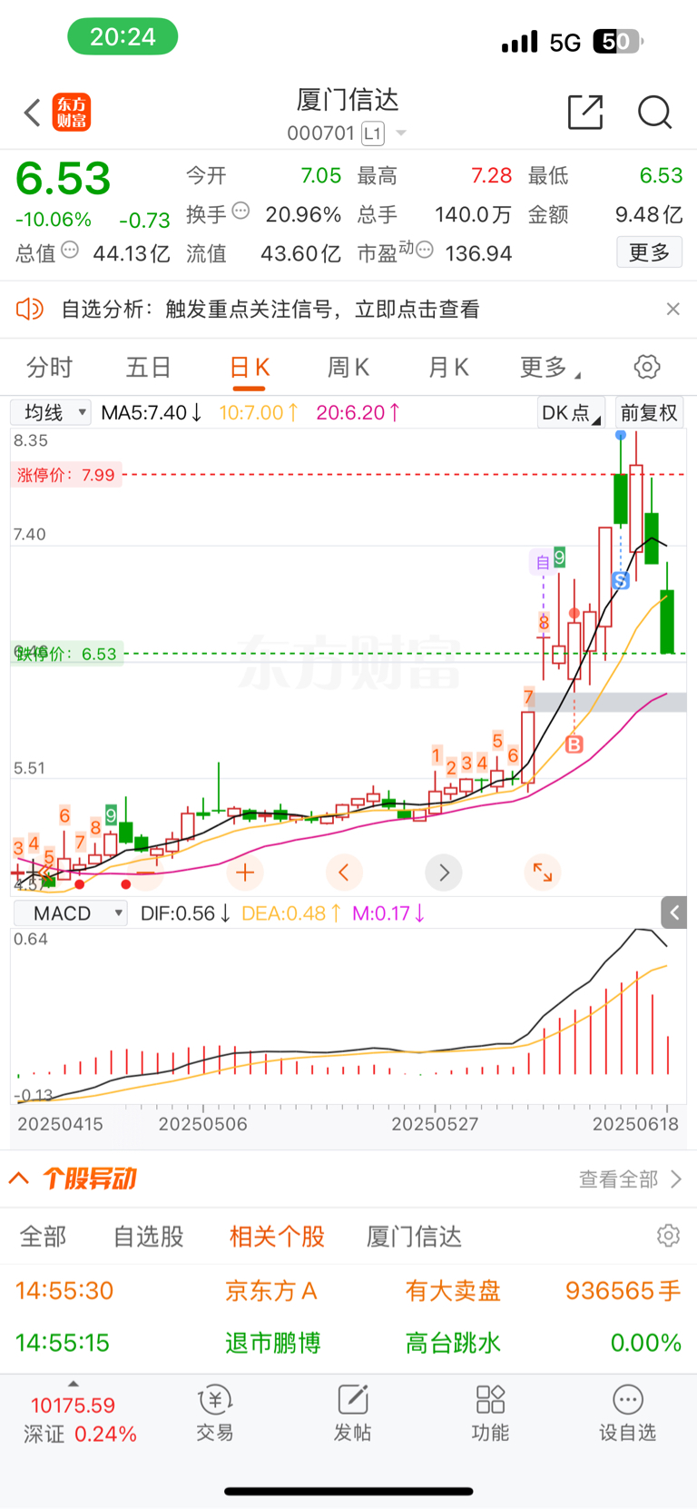Viewport: 697px width, 1509px height.
Task: Open chart settings gear icon
Action: tap(647, 367)
